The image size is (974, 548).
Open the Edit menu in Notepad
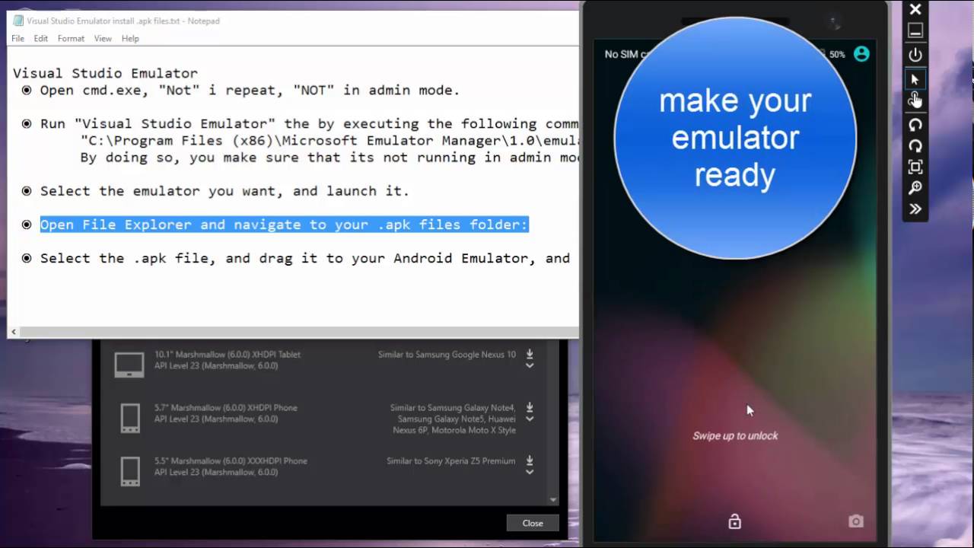[x=40, y=39]
